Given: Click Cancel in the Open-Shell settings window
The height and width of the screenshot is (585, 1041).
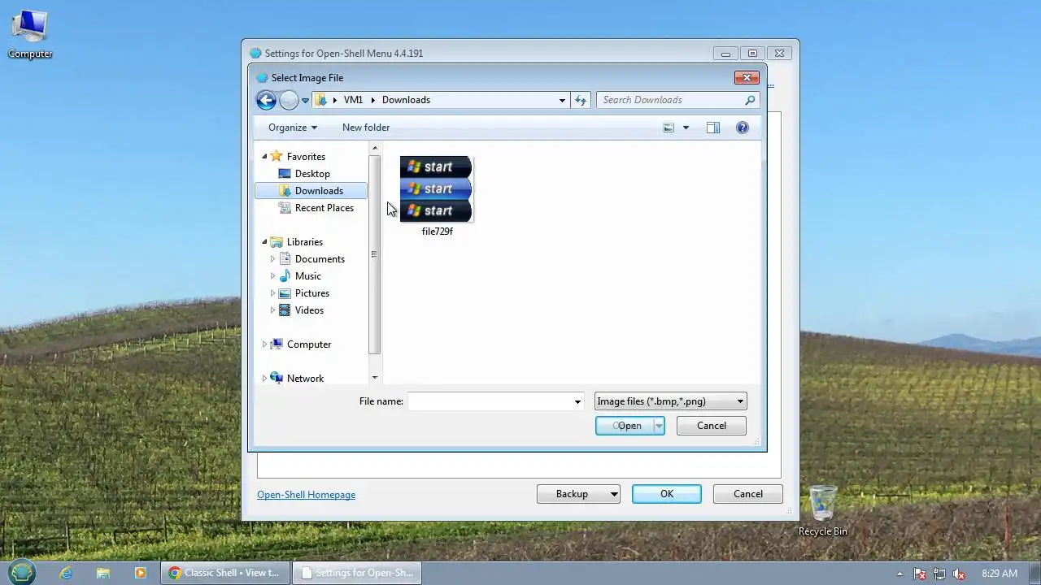Looking at the screenshot, I should 748,494.
